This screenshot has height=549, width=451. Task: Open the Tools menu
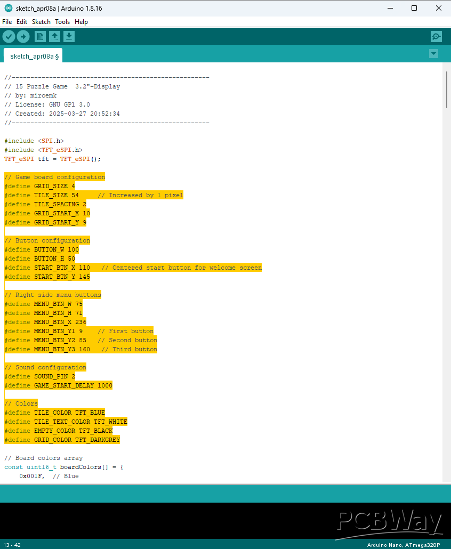[62, 22]
